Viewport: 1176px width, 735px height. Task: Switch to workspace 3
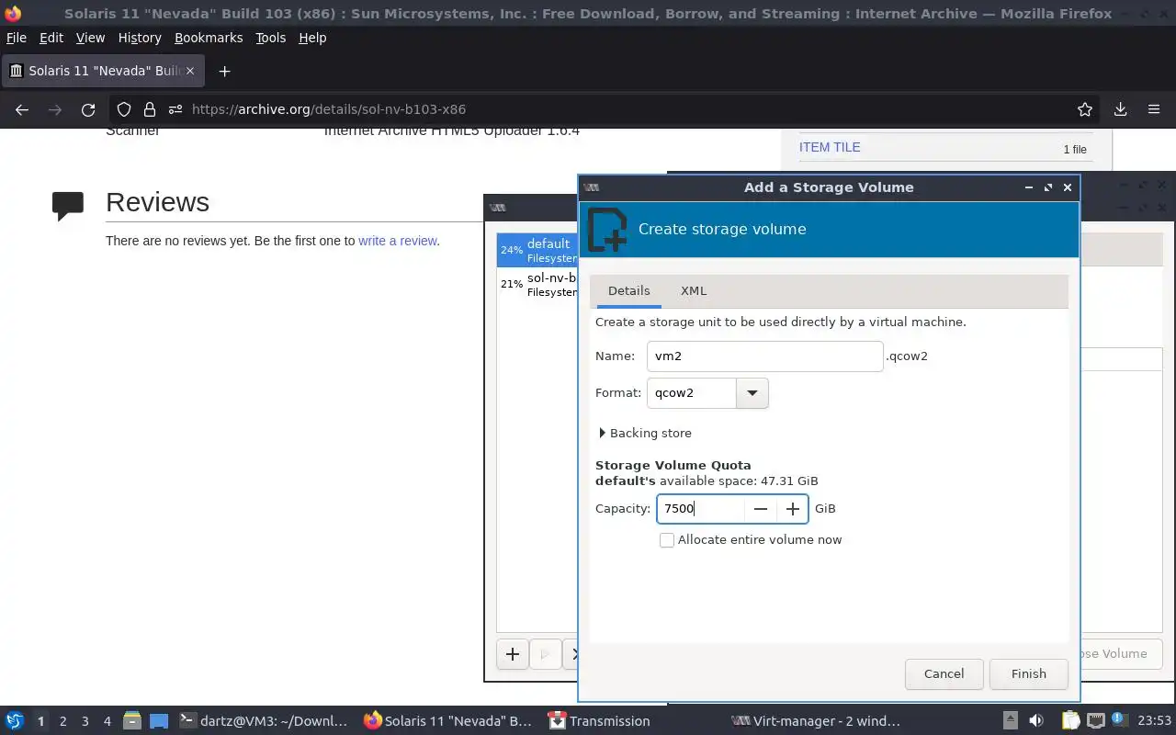tap(85, 721)
